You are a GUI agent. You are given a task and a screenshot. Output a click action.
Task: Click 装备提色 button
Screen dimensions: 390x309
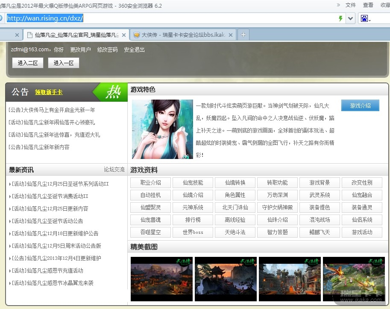(x=320, y=207)
